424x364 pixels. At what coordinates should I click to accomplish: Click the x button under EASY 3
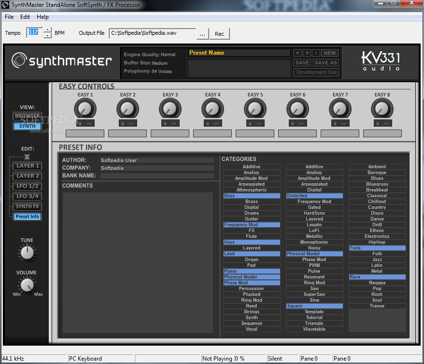tap(165, 123)
